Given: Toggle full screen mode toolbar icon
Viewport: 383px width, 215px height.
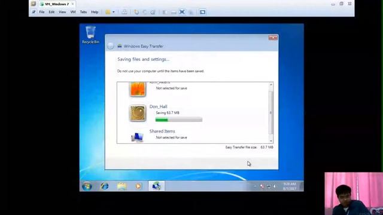Looking at the screenshot, I should 182,12.
